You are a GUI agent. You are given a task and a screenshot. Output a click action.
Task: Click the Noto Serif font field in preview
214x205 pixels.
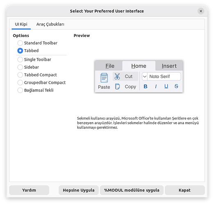pos(164,76)
